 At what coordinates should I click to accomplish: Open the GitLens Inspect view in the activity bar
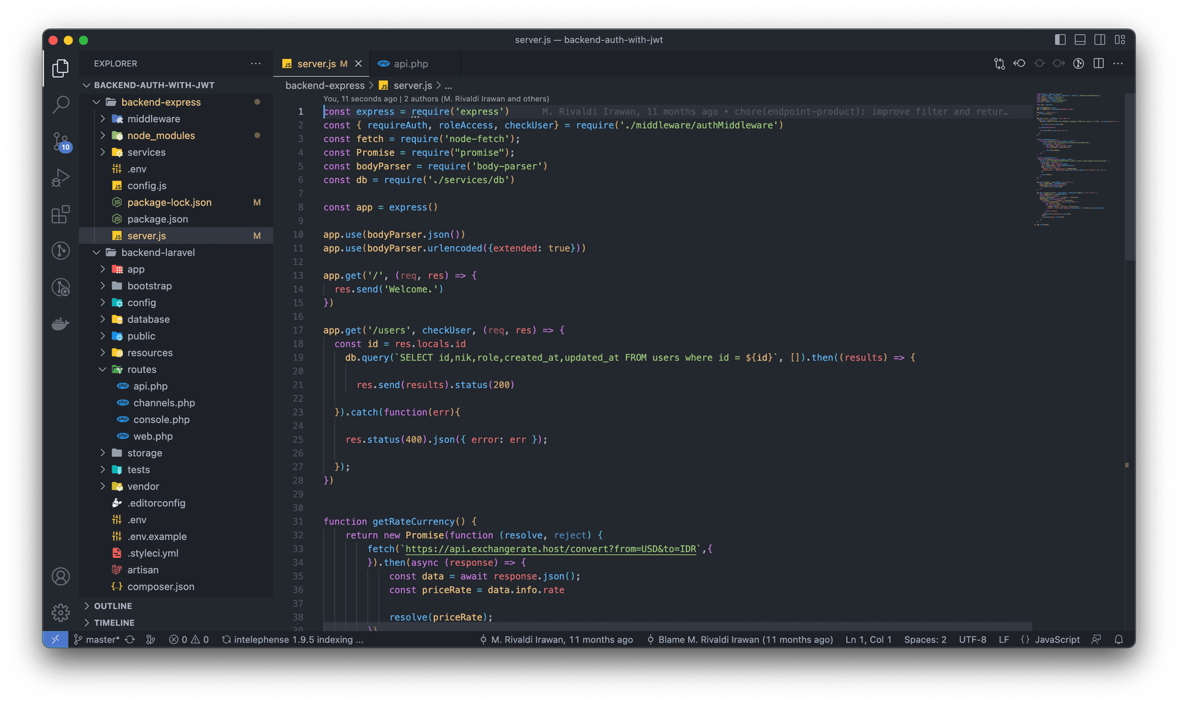(60, 287)
